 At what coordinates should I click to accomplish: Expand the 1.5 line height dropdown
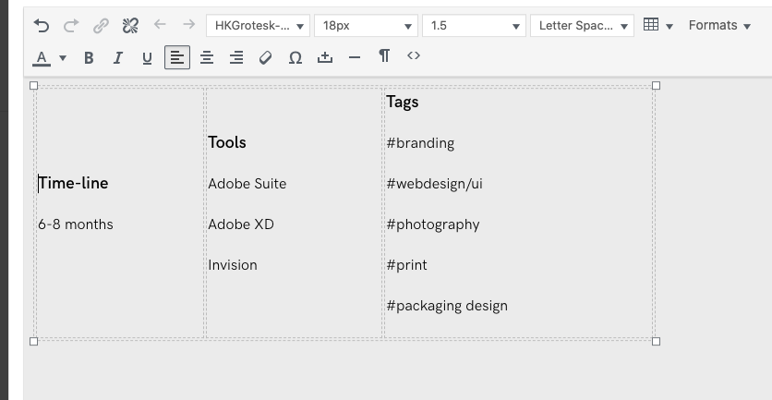(x=474, y=26)
